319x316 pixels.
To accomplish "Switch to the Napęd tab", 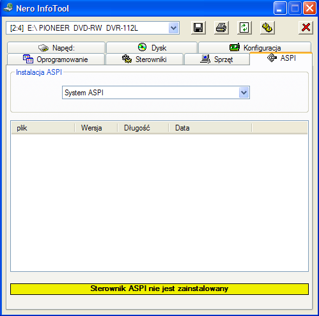I will pos(56,47).
